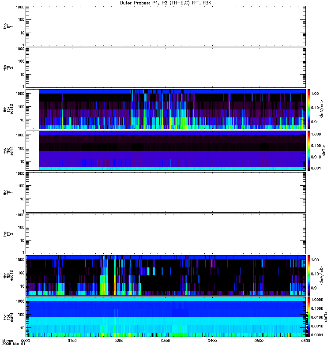Select the thb fbk edc12 color scale bar
Screen dimensions: 331x353
[309, 109]
